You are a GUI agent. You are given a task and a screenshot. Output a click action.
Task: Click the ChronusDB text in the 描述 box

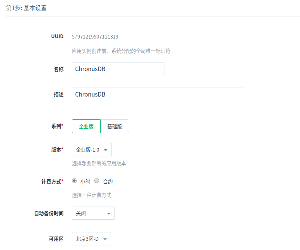point(91,94)
